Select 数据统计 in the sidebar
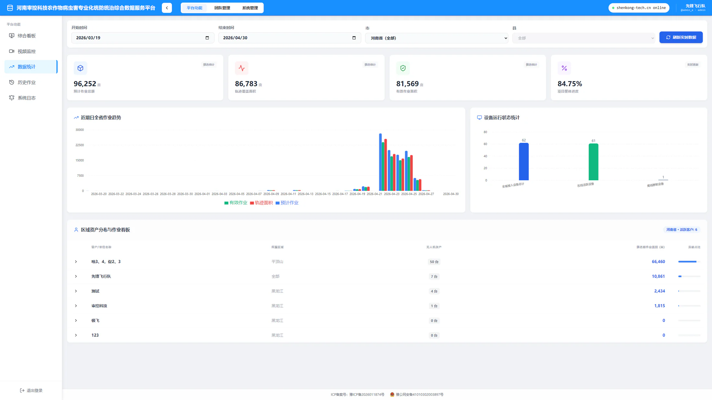The height and width of the screenshot is (400, 712). coord(31,67)
